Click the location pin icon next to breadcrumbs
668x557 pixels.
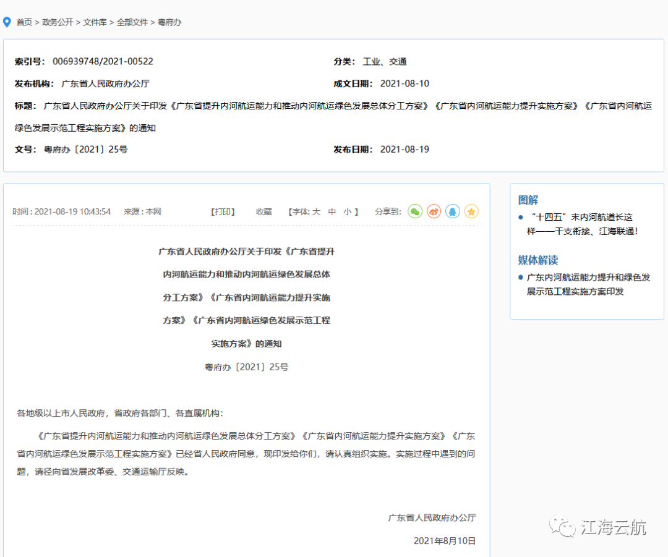tap(7, 22)
